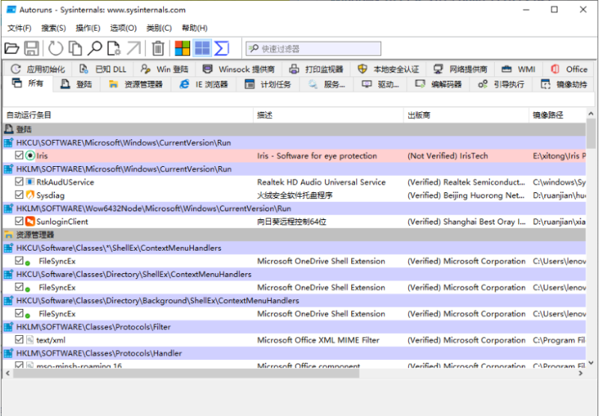Click registry icon beside HKLM Wow6432Node Run key
The image size is (599, 416).
tap(8, 209)
